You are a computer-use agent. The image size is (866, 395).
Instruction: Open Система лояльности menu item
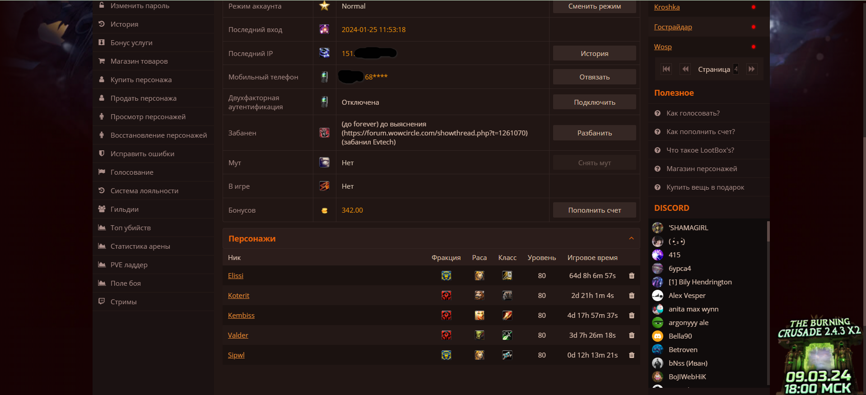(x=144, y=191)
